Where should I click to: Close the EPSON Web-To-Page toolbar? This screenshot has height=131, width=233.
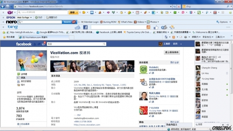point(3,17)
